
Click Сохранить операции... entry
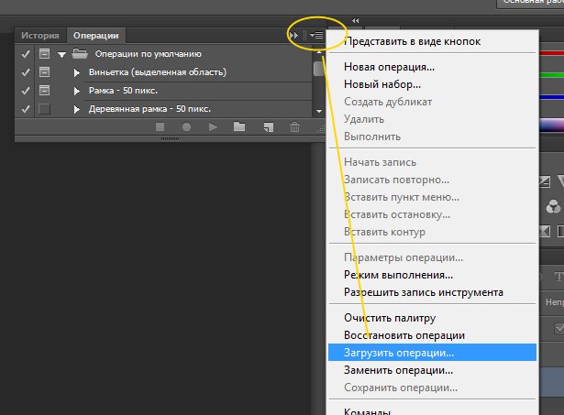432,388
